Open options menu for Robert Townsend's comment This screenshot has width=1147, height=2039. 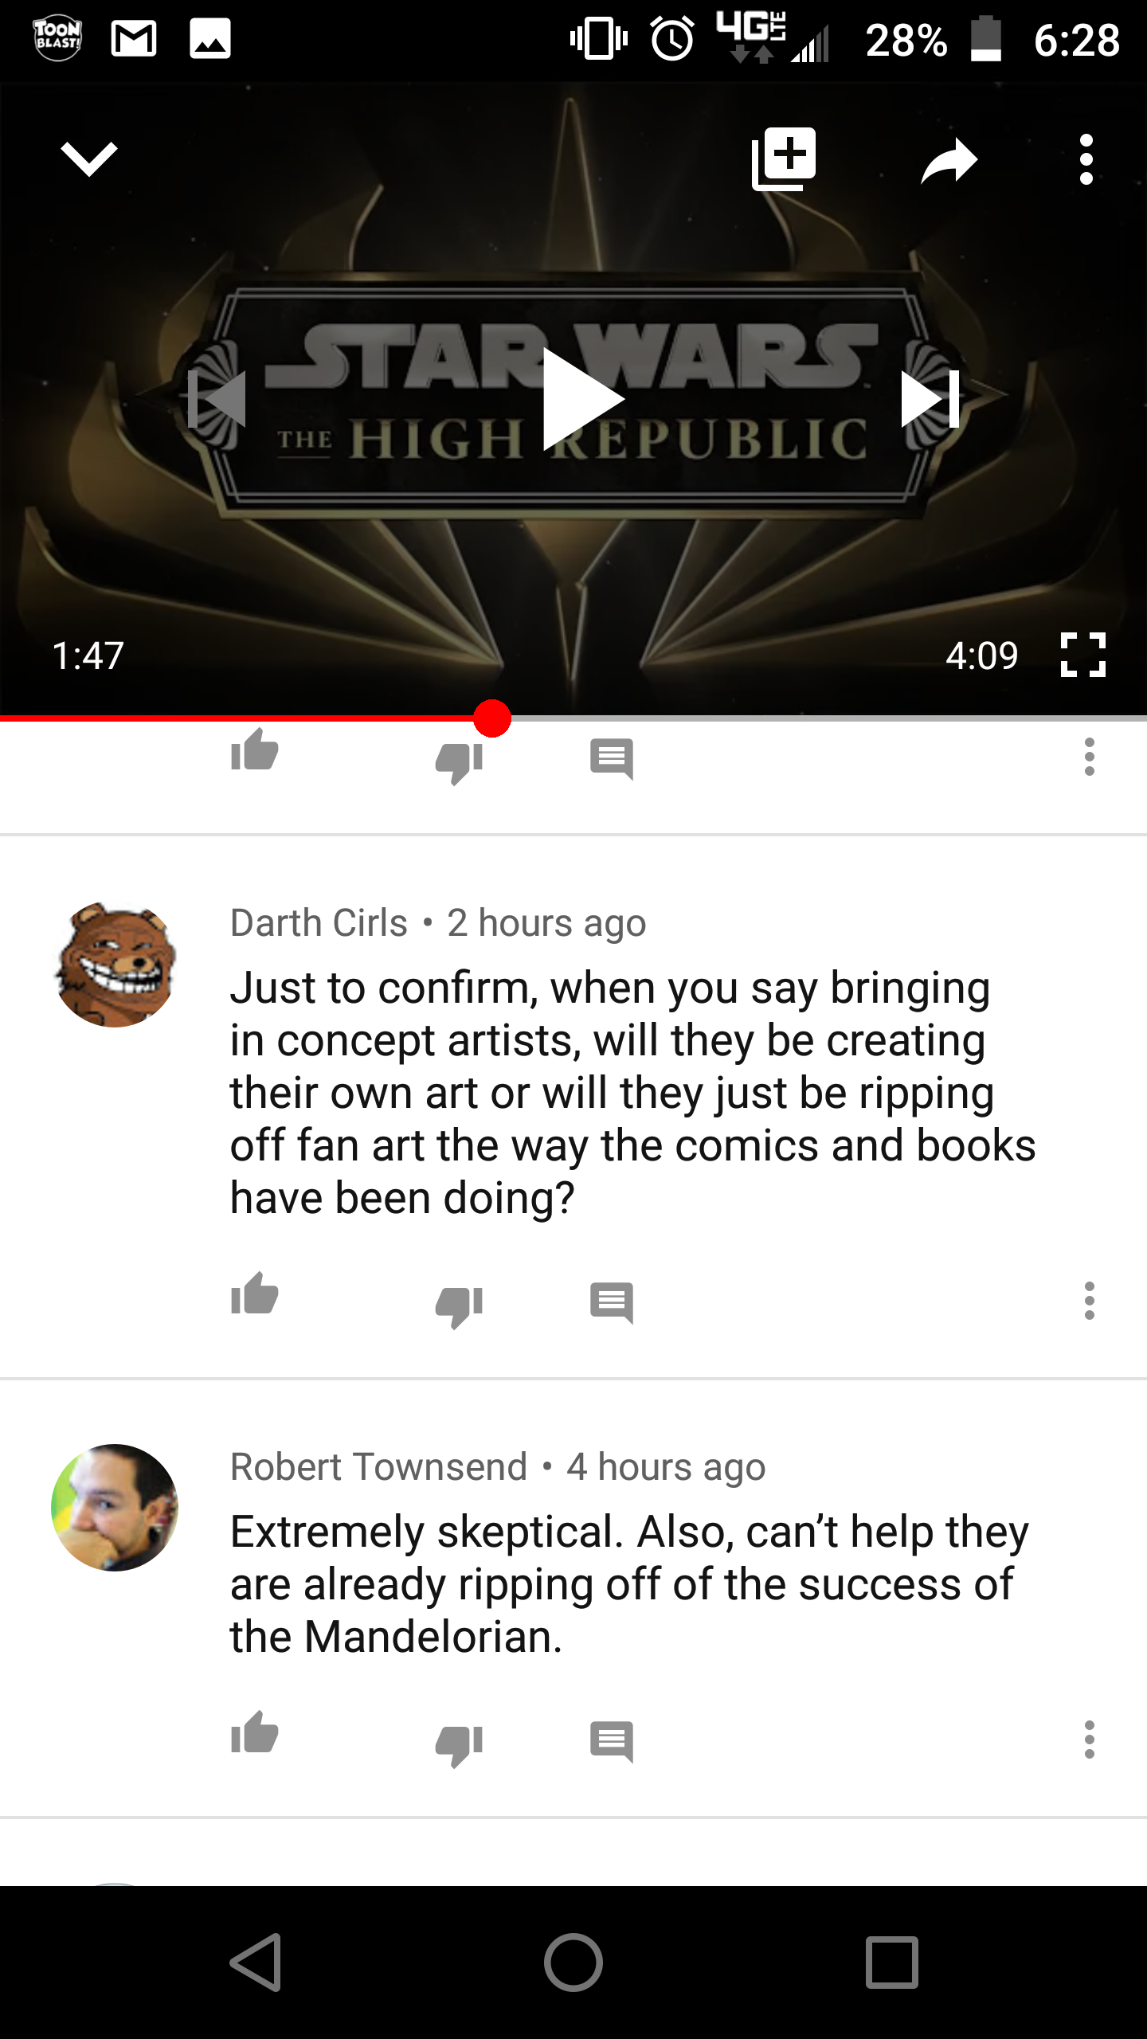point(1090,1740)
